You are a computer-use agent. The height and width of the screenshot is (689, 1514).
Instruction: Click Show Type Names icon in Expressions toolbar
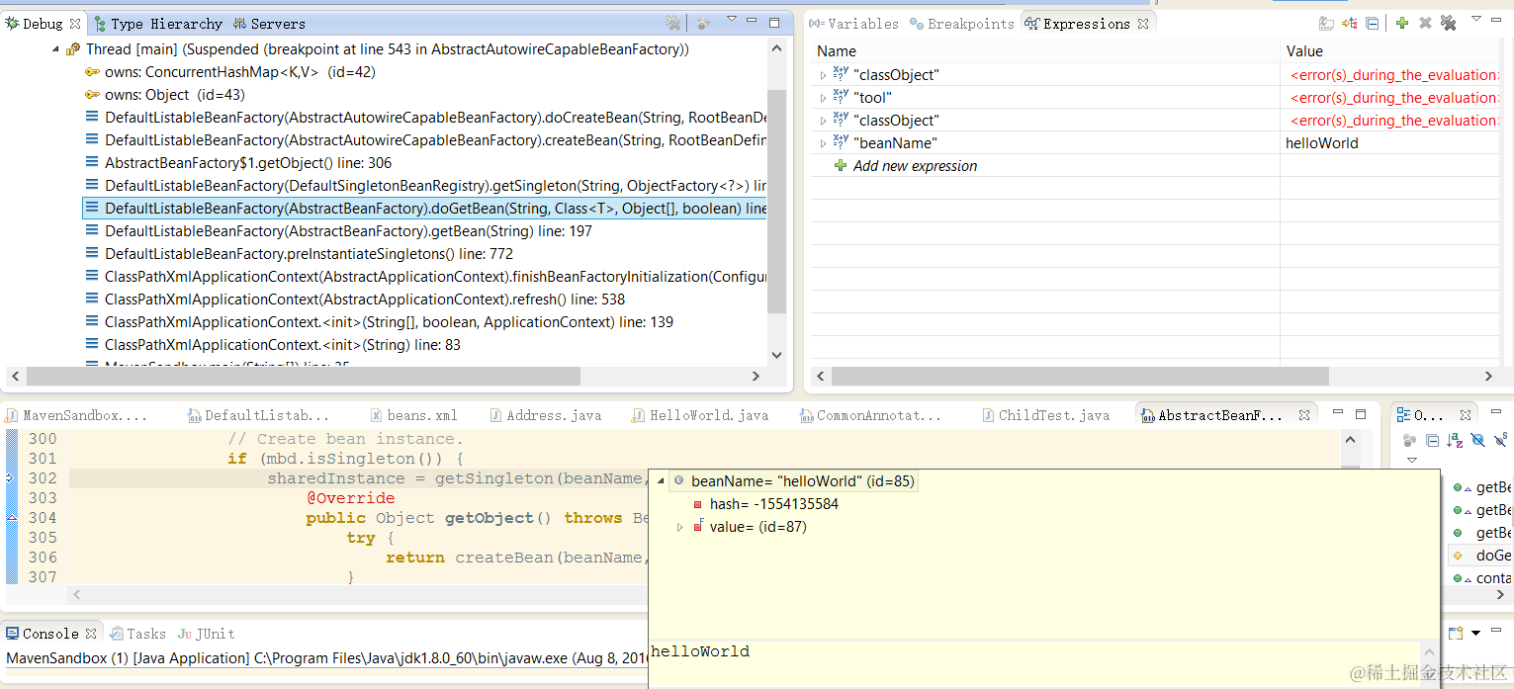1327,24
